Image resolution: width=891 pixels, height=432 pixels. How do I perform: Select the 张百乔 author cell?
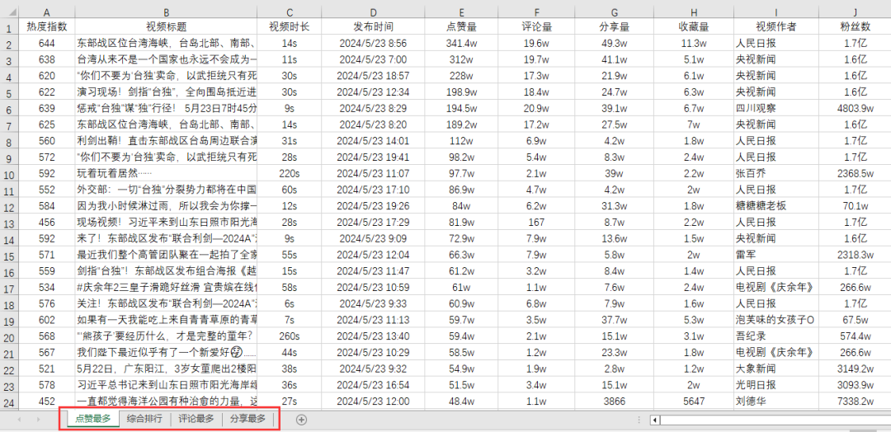click(776, 173)
